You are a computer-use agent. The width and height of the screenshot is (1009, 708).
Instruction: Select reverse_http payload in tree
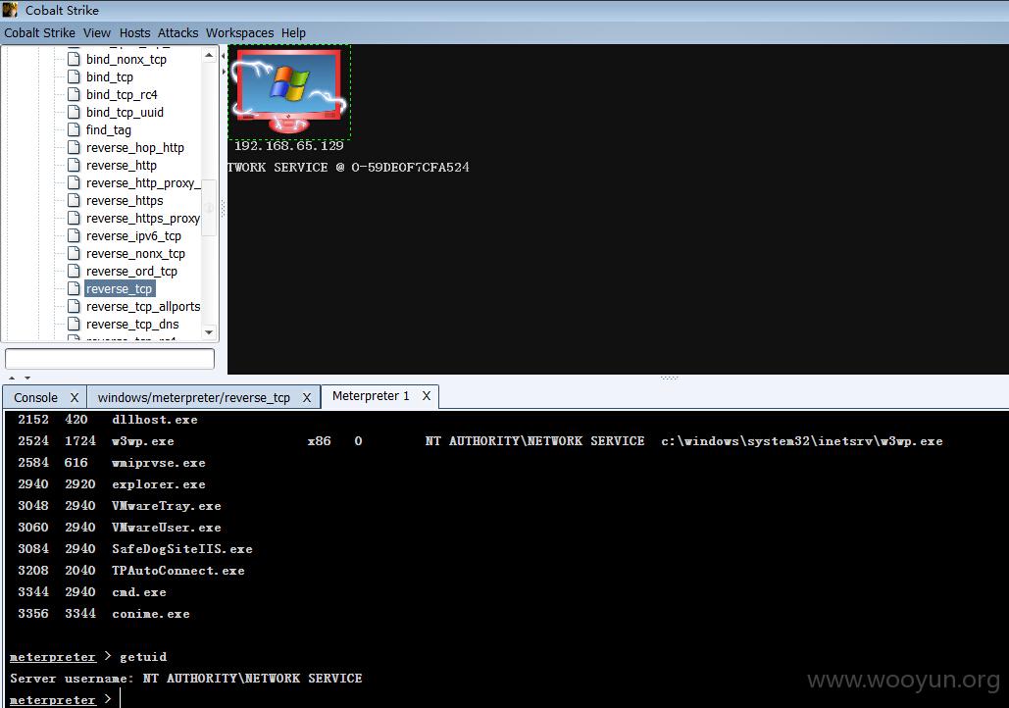coord(121,166)
